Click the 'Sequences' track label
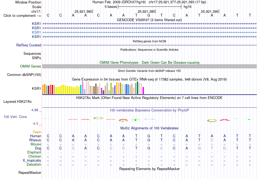The height and width of the screenshot is (179, 257). [32, 54]
